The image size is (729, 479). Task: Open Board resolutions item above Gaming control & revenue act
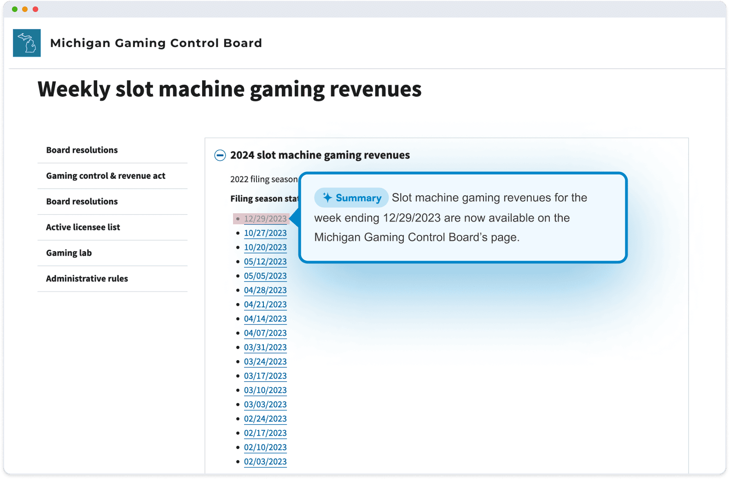click(82, 150)
